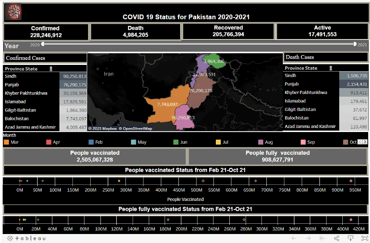Screen dimensions: 370x243
Task: Open the share icon in footer
Action: click(336, 238)
